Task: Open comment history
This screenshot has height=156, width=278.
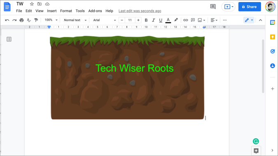Action: pos(213,7)
